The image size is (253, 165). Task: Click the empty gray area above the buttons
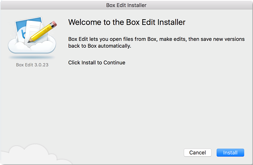click(x=143, y=111)
